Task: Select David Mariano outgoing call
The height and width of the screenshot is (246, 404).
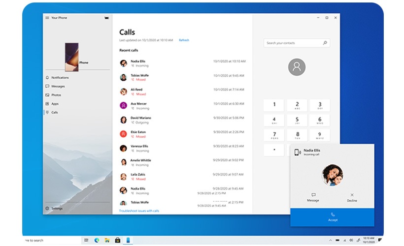Action: tap(182, 120)
